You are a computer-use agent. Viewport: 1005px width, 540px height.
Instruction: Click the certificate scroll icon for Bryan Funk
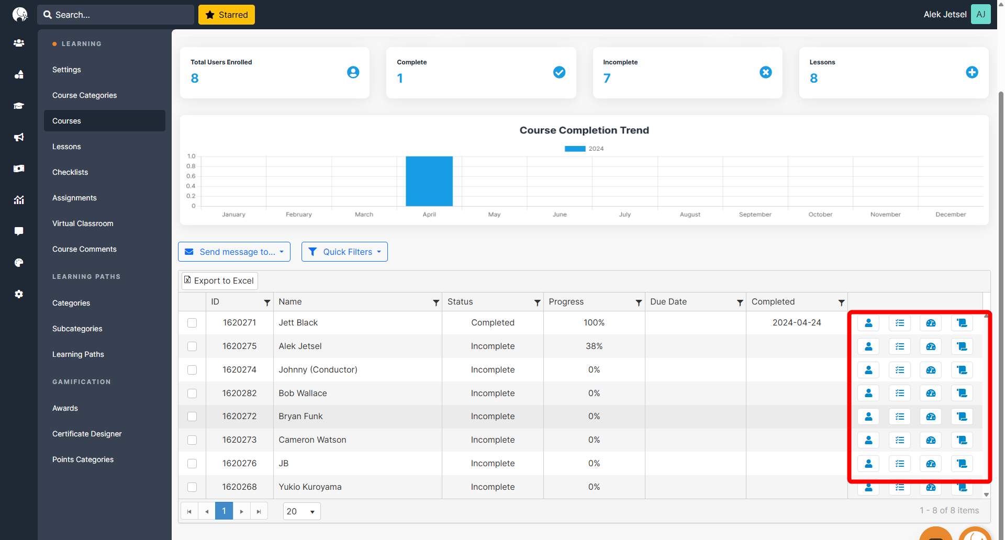coord(962,417)
